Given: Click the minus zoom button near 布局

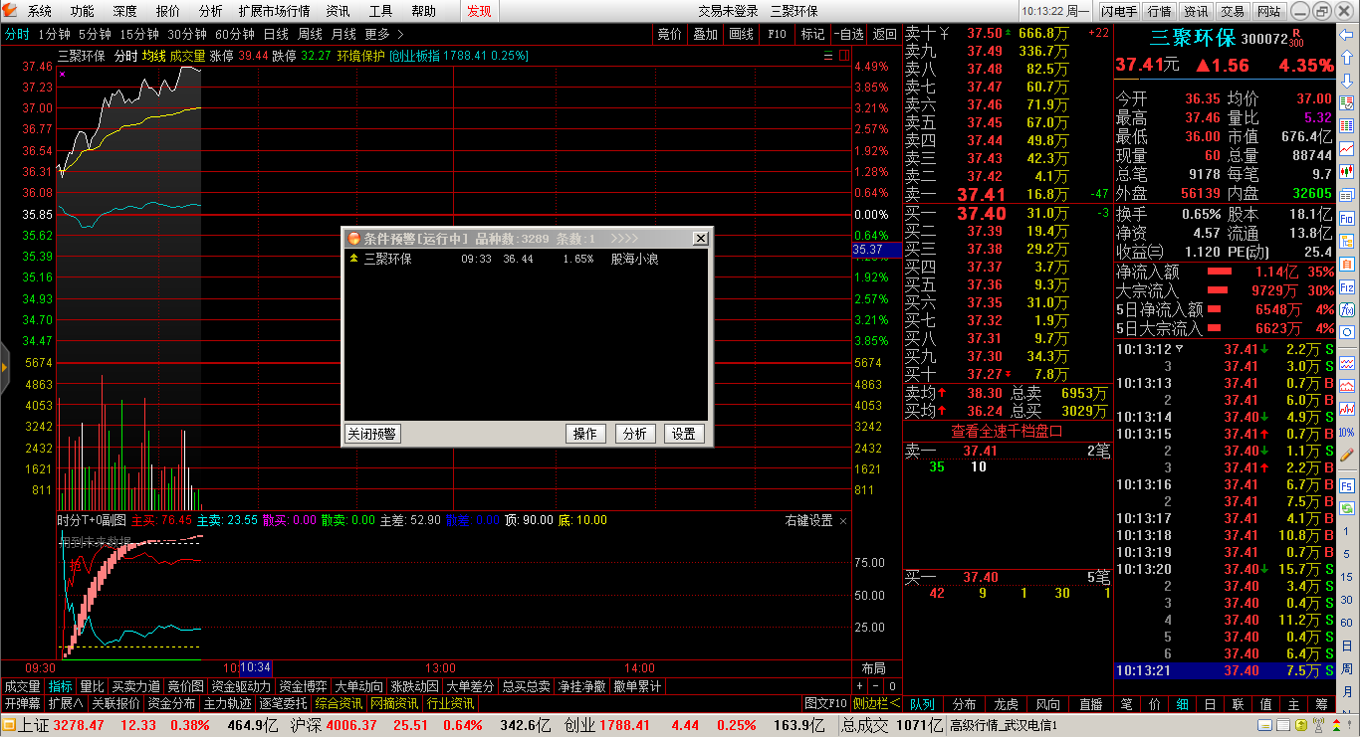Looking at the screenshot, I should [875, 686].
